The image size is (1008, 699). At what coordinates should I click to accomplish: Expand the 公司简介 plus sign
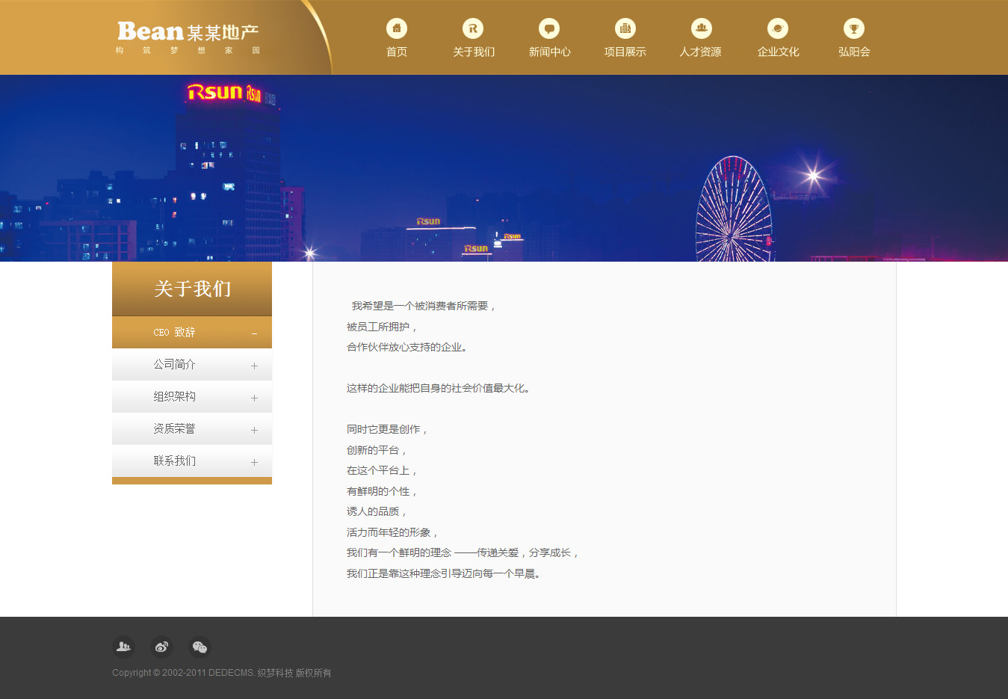pyautogui.click(x=254, y=366)
